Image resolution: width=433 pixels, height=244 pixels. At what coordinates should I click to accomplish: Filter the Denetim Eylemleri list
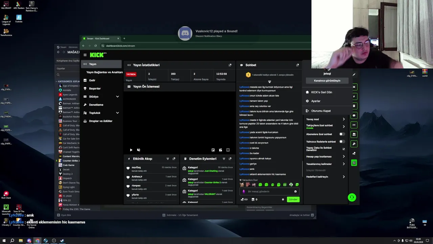224,159
